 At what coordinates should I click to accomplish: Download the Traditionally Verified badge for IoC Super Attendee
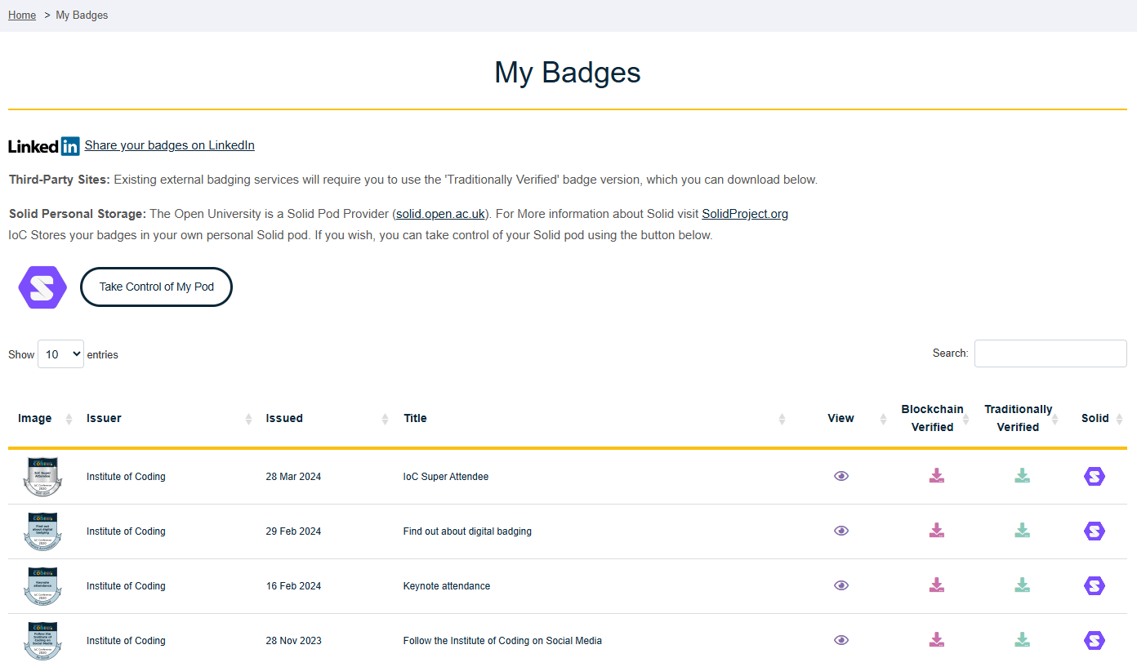click(x=1022, y=476)
